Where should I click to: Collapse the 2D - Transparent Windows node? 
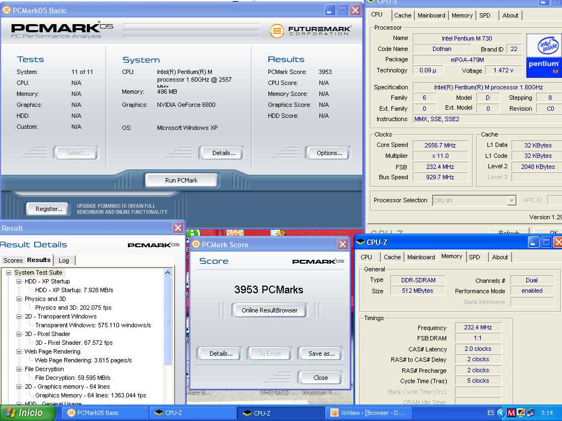tap(19, 316)
